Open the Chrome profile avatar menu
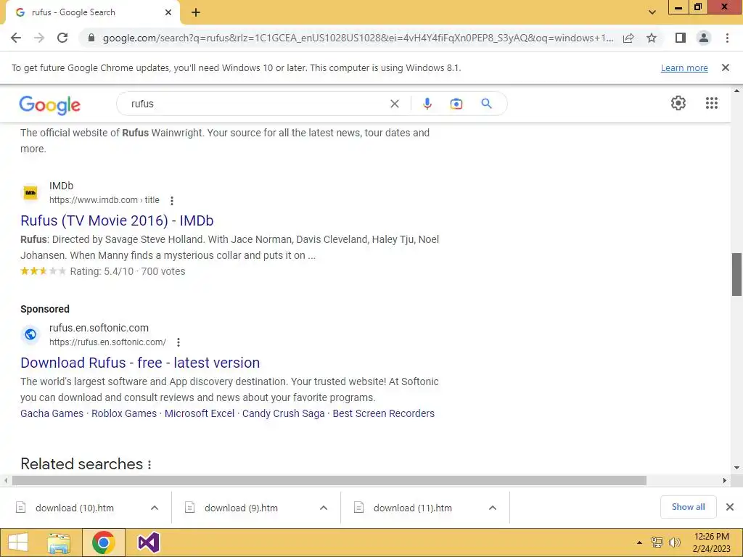 [704, 38]
